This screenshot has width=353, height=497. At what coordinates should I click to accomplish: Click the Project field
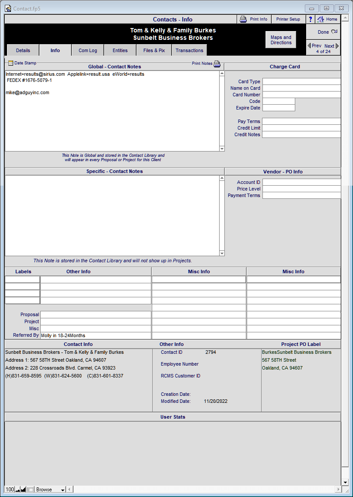coord(96,321)
